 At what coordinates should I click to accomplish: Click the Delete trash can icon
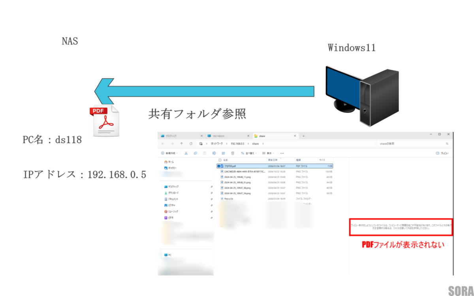coord(233,153)
